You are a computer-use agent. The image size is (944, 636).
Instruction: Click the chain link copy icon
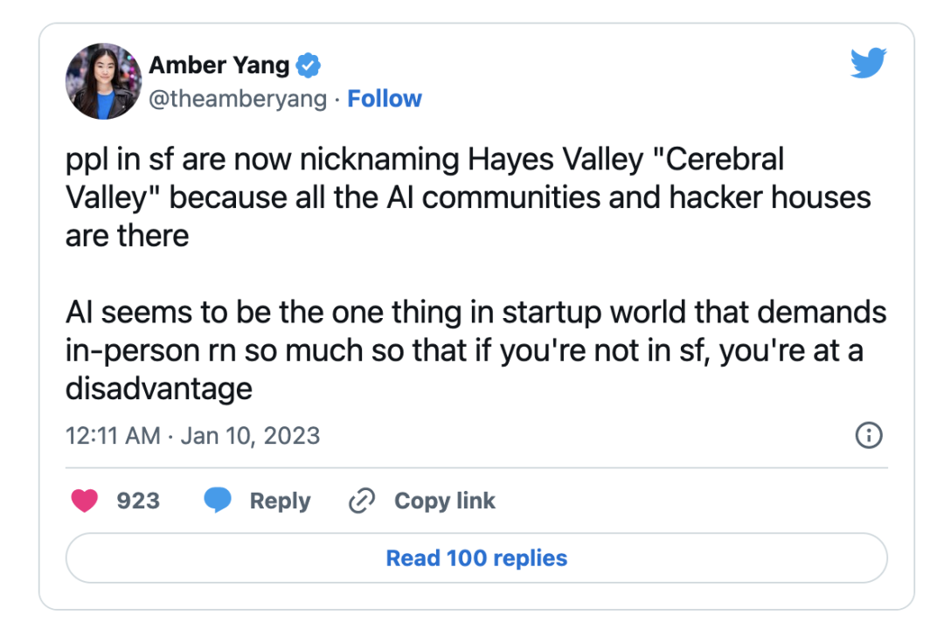(x=361, y=501)
